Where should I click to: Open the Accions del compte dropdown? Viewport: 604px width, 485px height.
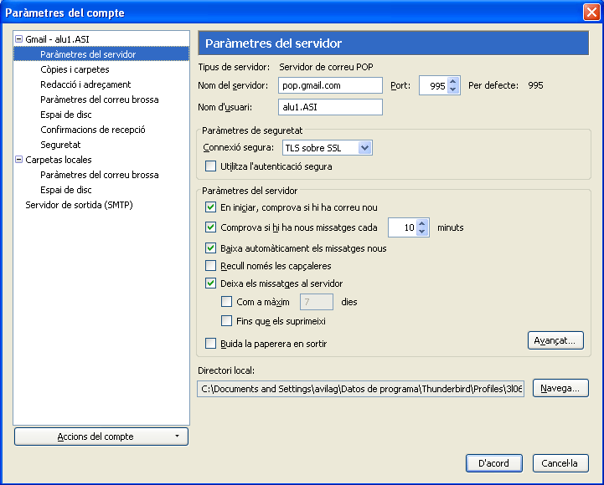pos(101,436)
